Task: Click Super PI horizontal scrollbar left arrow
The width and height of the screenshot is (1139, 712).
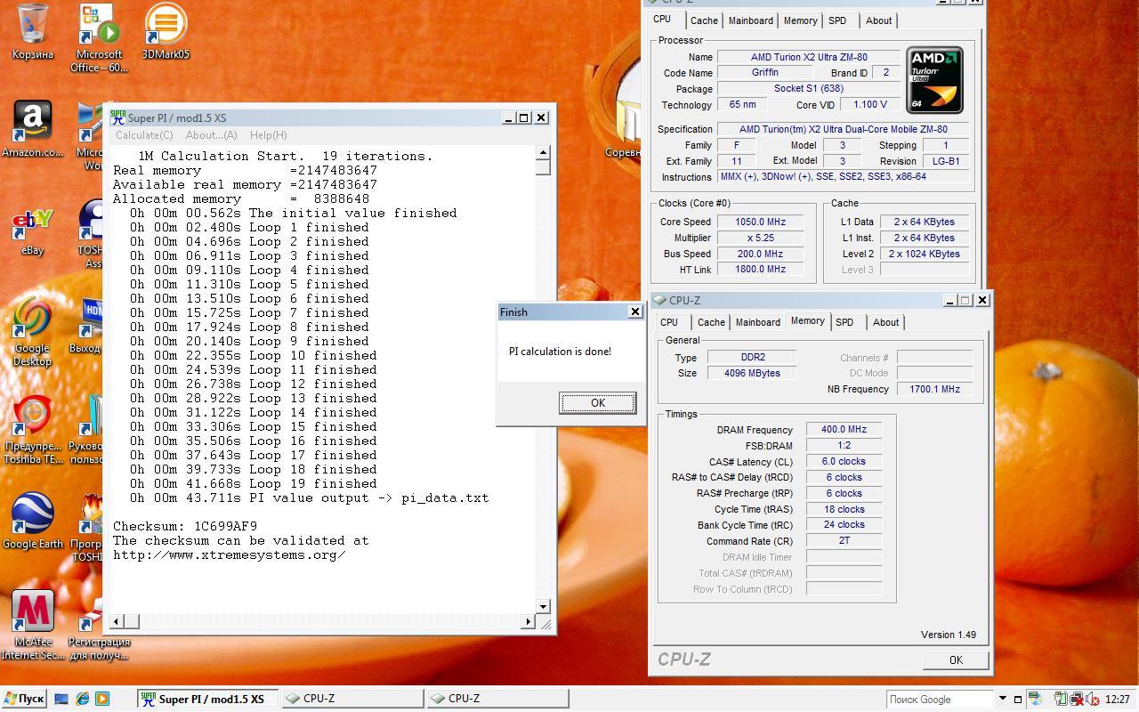Action: tap(117, 621)
